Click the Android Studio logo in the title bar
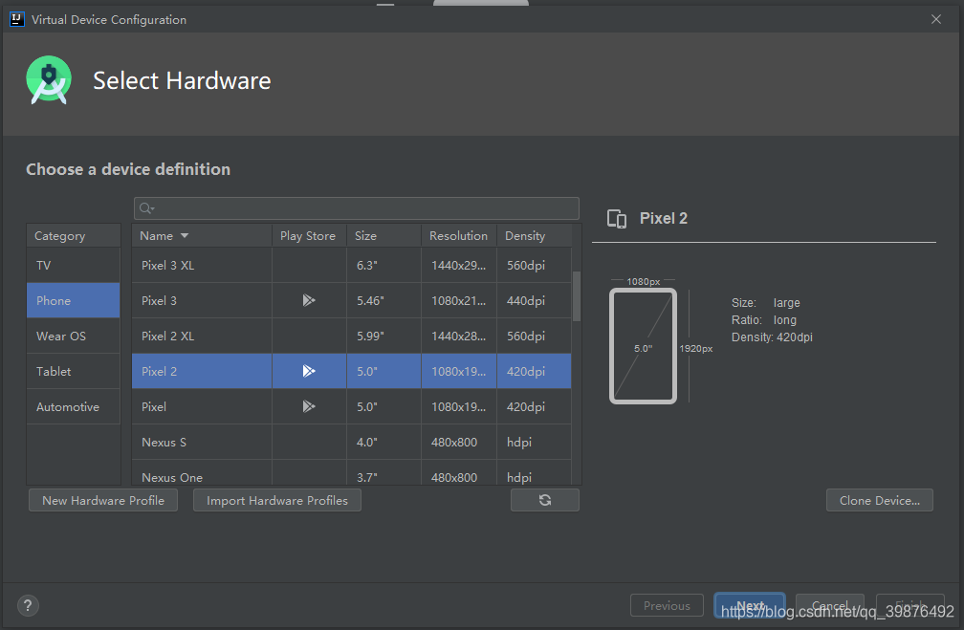 coord(15,18)
